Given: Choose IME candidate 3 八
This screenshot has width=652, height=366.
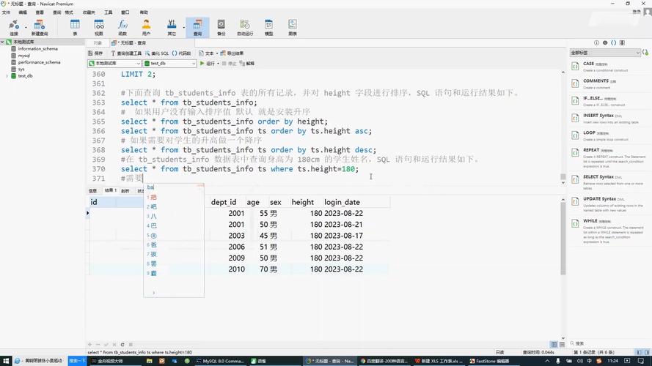Looking at the screenshot, I should click(152, 216).
